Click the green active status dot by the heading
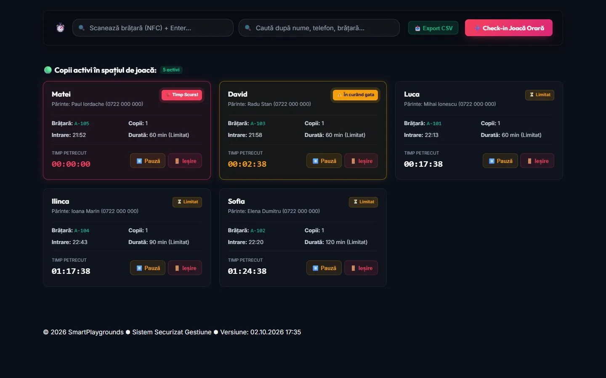 tap(48, 70)
